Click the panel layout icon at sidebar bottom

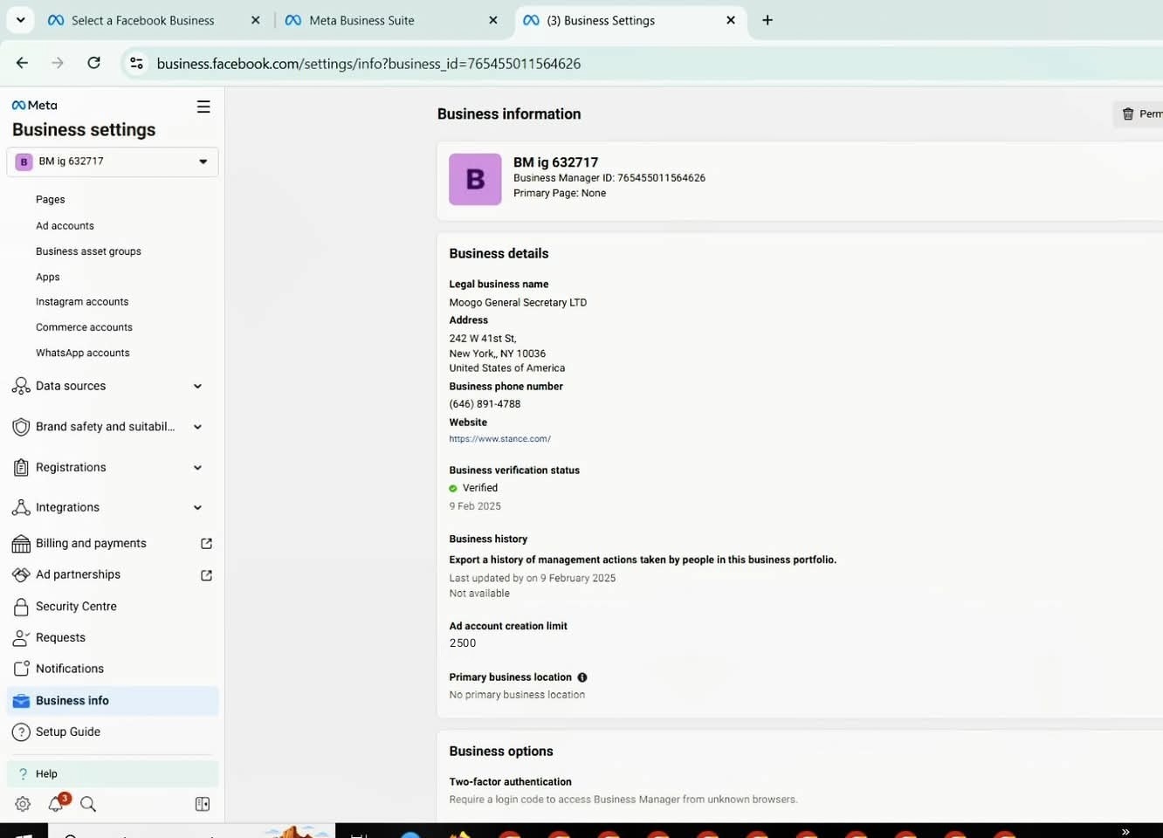[203, 804]
